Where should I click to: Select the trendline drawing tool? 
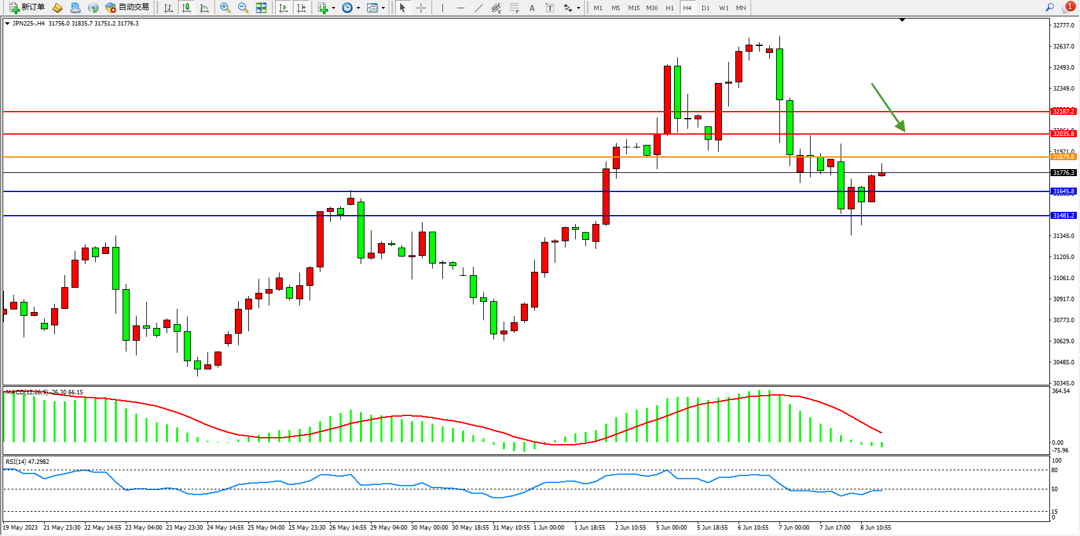pos(479,8)
